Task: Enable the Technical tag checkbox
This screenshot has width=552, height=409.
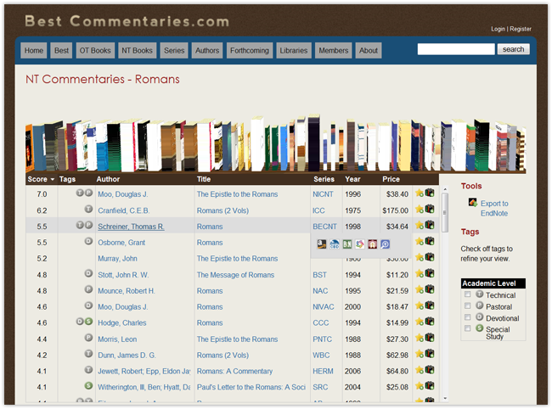Action: 468,294
